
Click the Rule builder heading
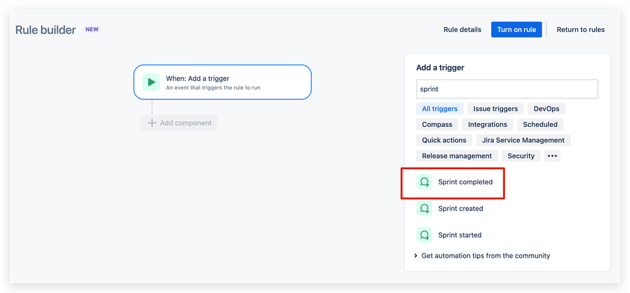point(45,30)
